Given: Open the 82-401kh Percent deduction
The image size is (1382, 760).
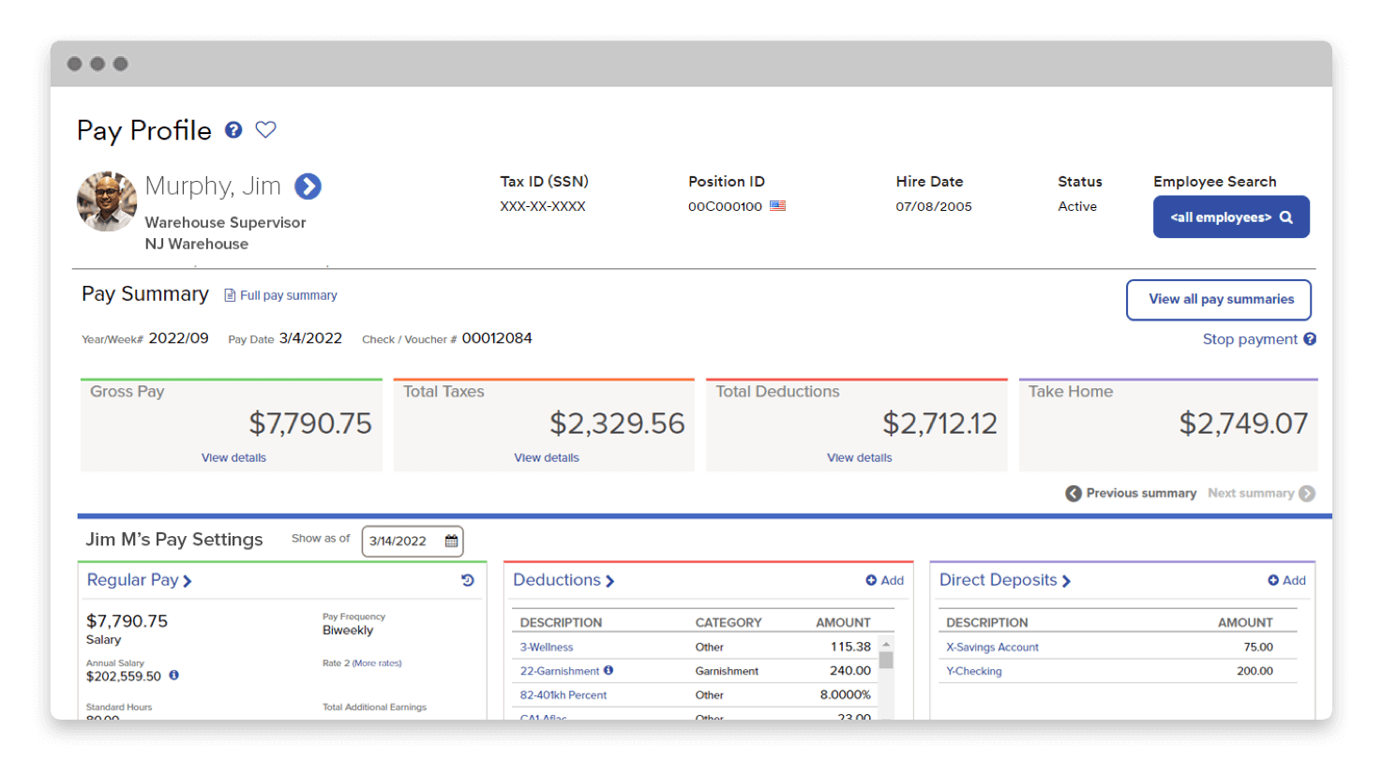Looking at the screenshot, I should (563, 695).
